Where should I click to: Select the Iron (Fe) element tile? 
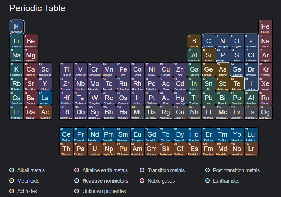coord(123,69)
